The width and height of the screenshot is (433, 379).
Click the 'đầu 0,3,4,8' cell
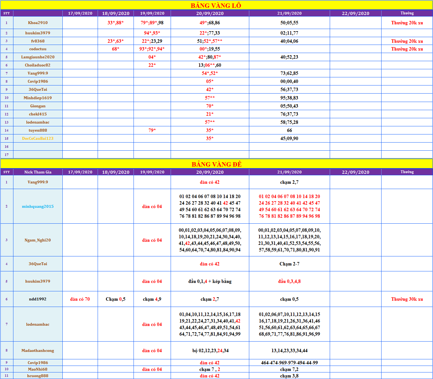tap(289, 281)
